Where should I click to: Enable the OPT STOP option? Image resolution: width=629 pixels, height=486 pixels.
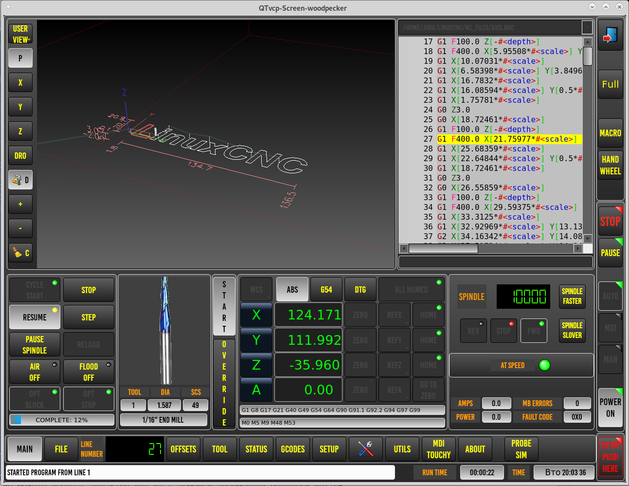point(89,399)
